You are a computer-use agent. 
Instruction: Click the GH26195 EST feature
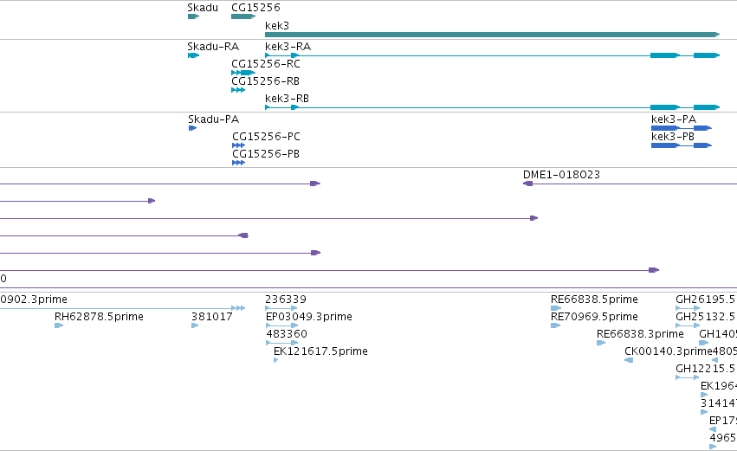pyautogui.click(x=688, y=308)
